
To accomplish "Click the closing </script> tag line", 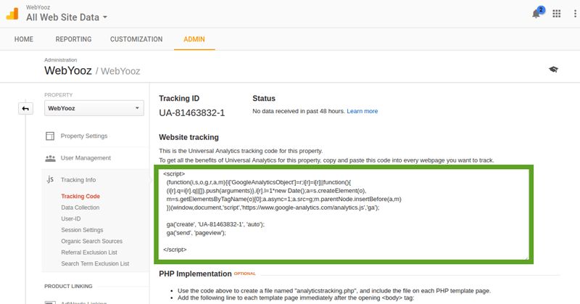I will (x=175, y=250).
